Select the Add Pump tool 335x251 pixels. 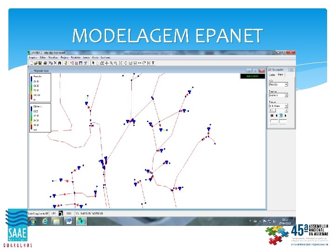tap(144, 63)
